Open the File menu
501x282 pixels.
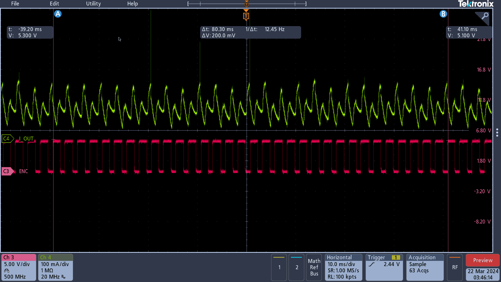coord(15,4)
